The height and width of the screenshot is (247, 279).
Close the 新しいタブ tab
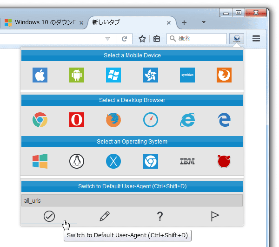pos(169,23)
